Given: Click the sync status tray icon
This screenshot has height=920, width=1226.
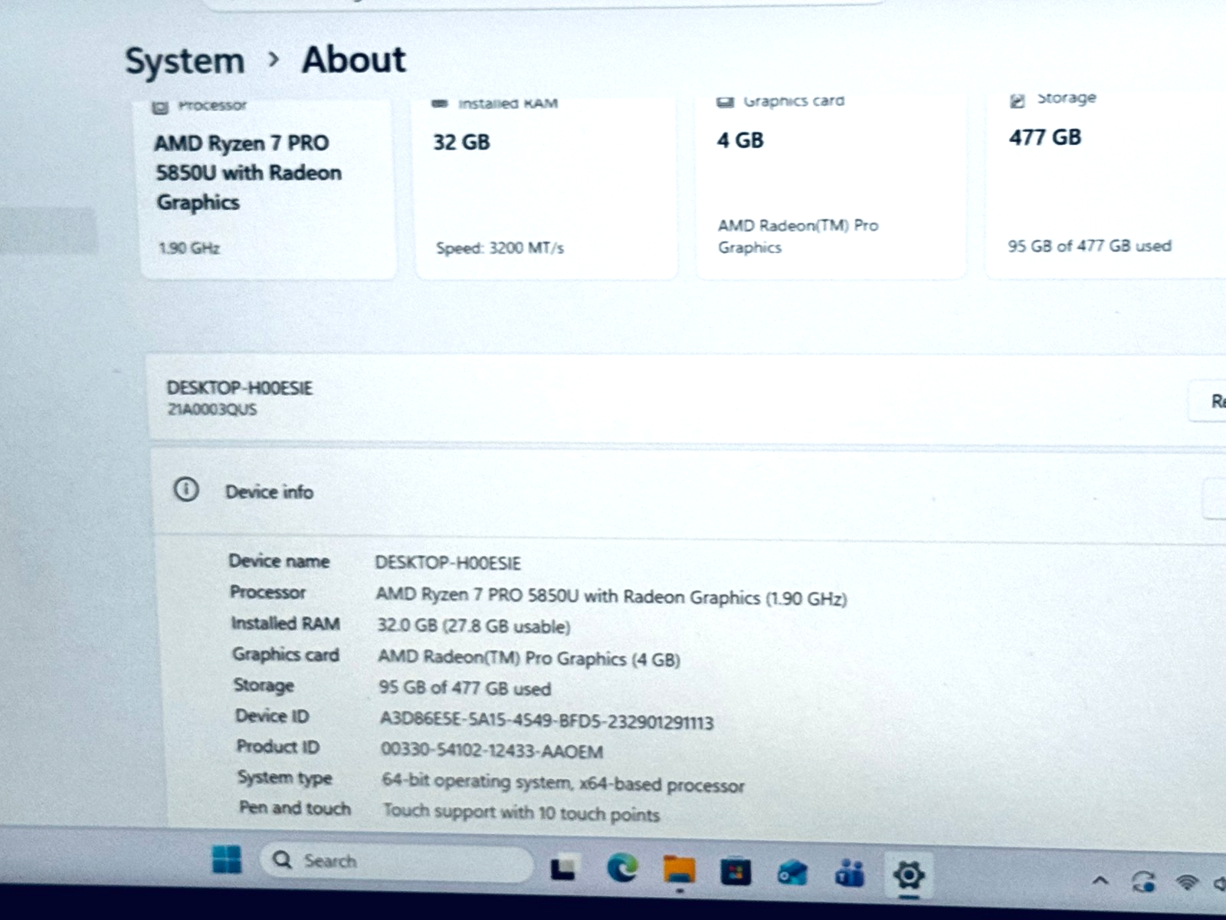Looking at the screenshot, I should (x=1143, y=882).
